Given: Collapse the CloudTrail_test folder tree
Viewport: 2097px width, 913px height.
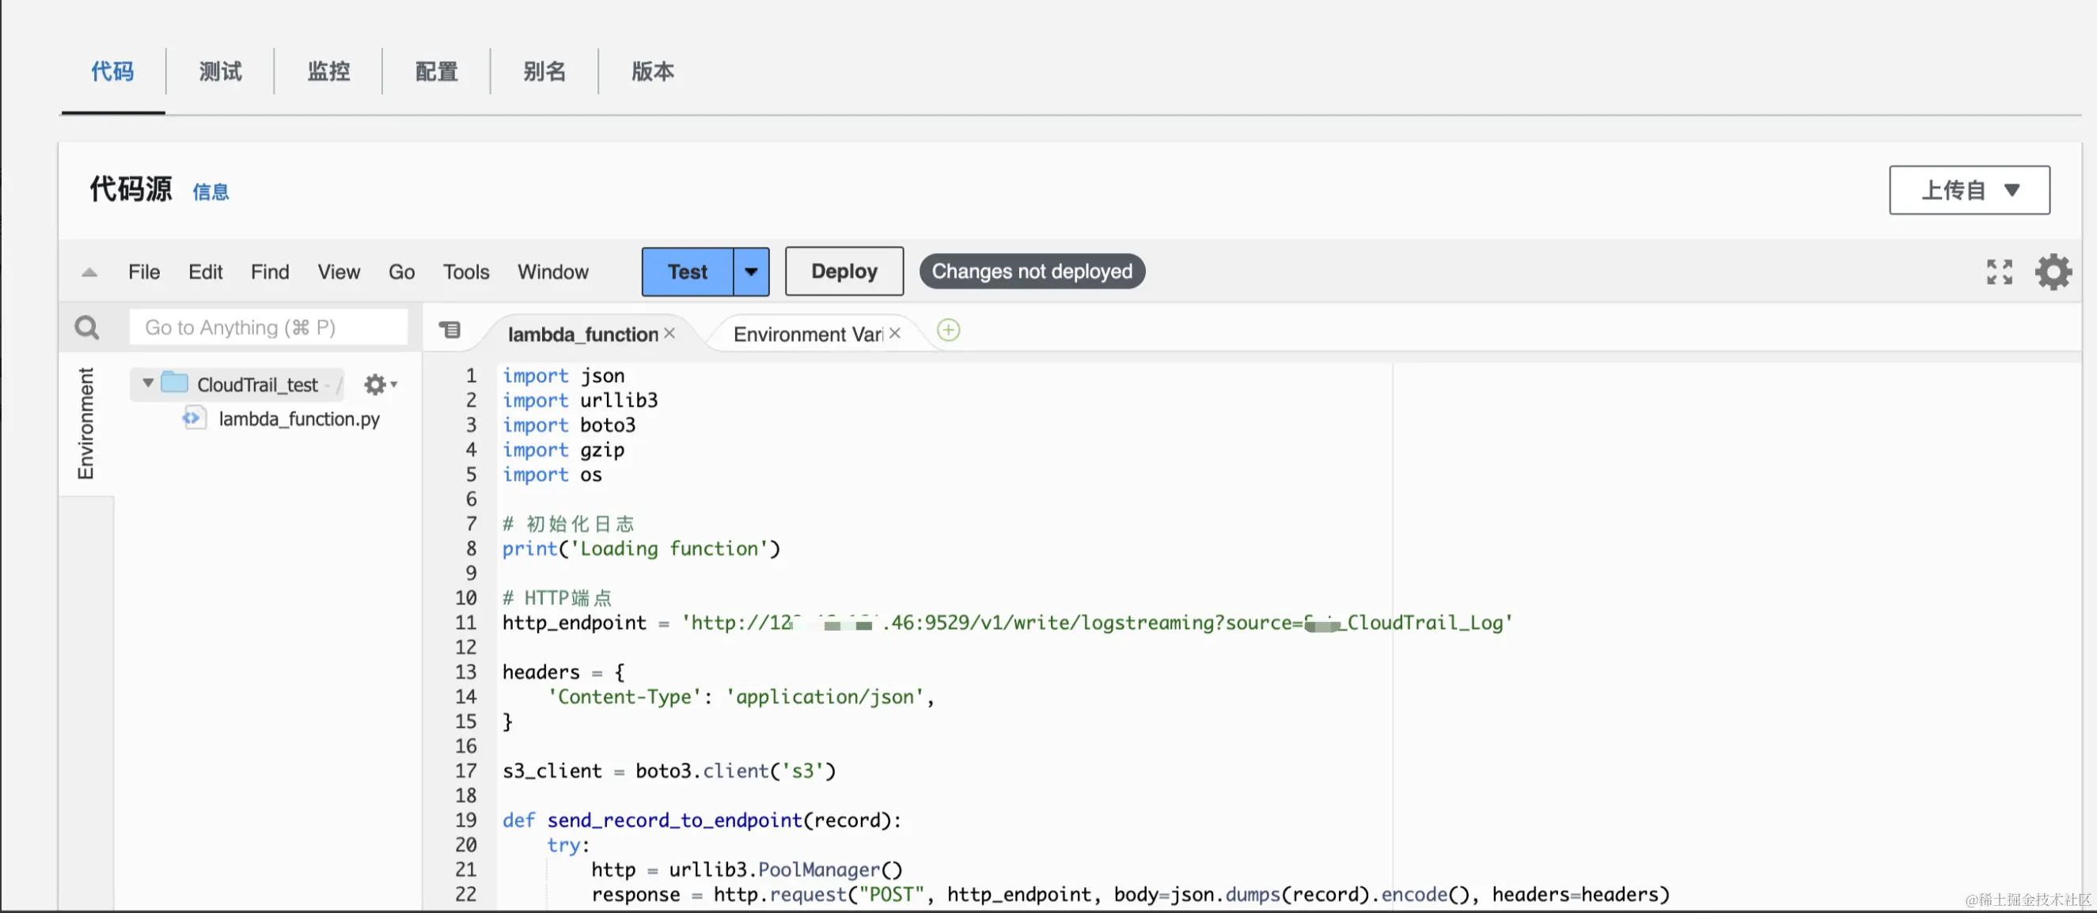Looking at the screenshot, I should tap(147, 383).
